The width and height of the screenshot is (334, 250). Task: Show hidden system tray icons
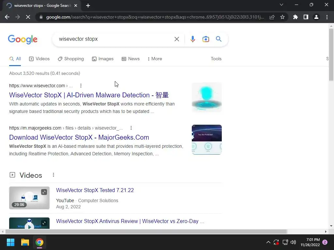click(x=268, y=242)
